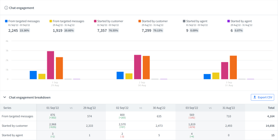This screenshot has height=140, width=278.
Task: Click the 30 Aug'22 column header
Action: coord(159,108)
